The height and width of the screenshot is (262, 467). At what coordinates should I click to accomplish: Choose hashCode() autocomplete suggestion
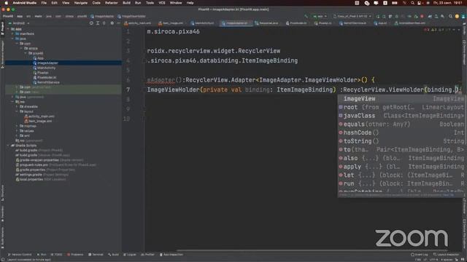pos(401,132)
